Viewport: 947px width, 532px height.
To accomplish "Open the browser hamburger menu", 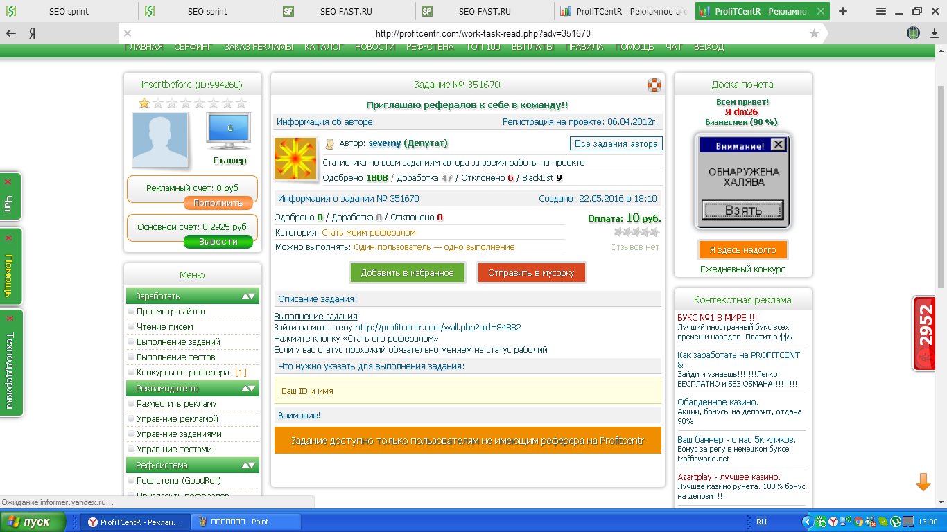I will coord(881,11).
